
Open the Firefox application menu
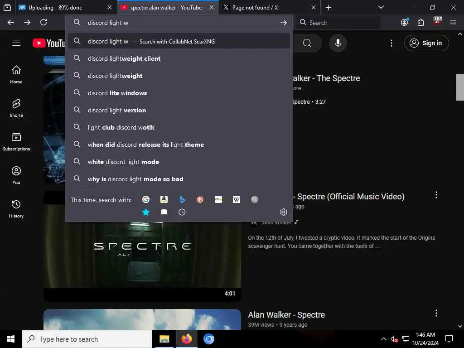453,22
